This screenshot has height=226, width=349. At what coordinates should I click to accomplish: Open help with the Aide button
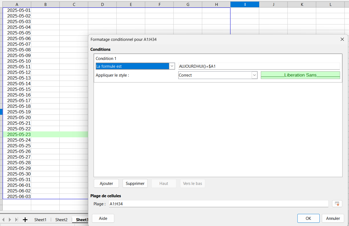click(x=103, y=218)
